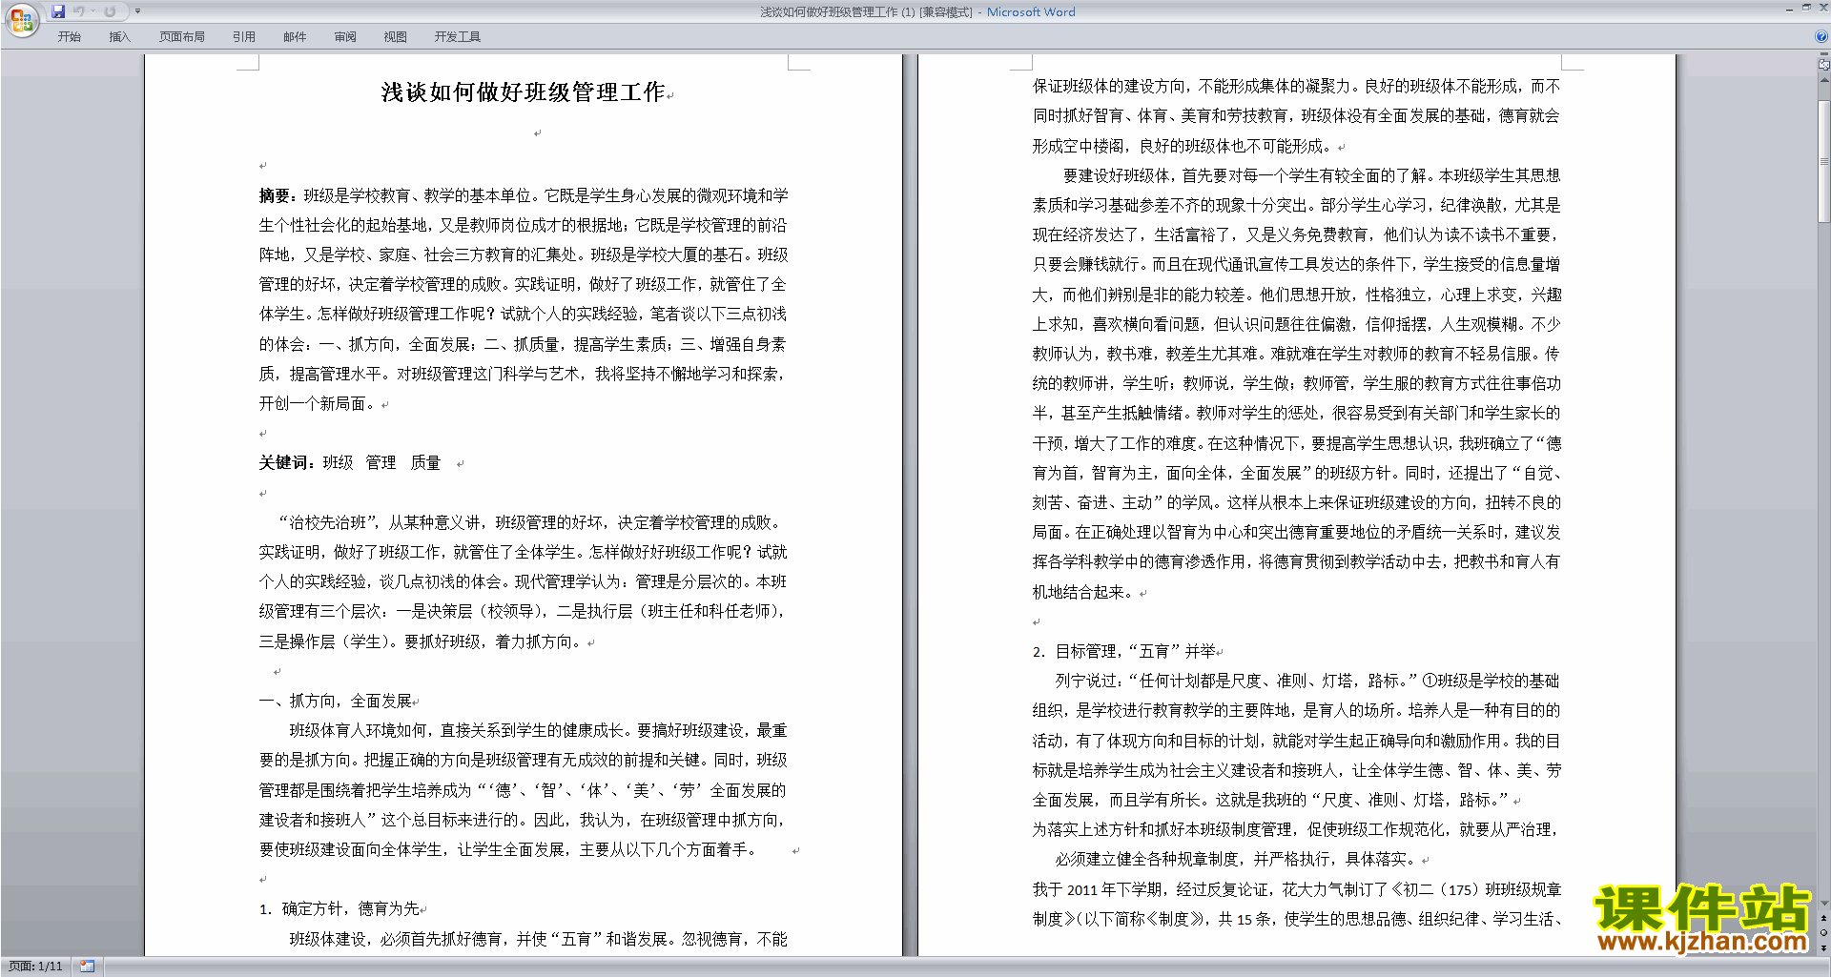Minimize the Word window
The height and width of the screenshot is (977, 1831).
[x=1789, y=9]
